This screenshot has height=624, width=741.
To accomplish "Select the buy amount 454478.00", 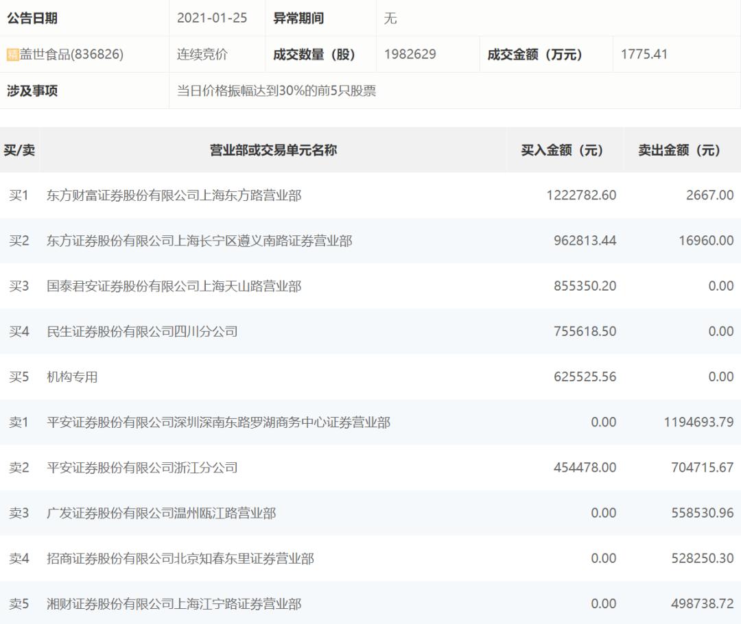I will 585,467.
